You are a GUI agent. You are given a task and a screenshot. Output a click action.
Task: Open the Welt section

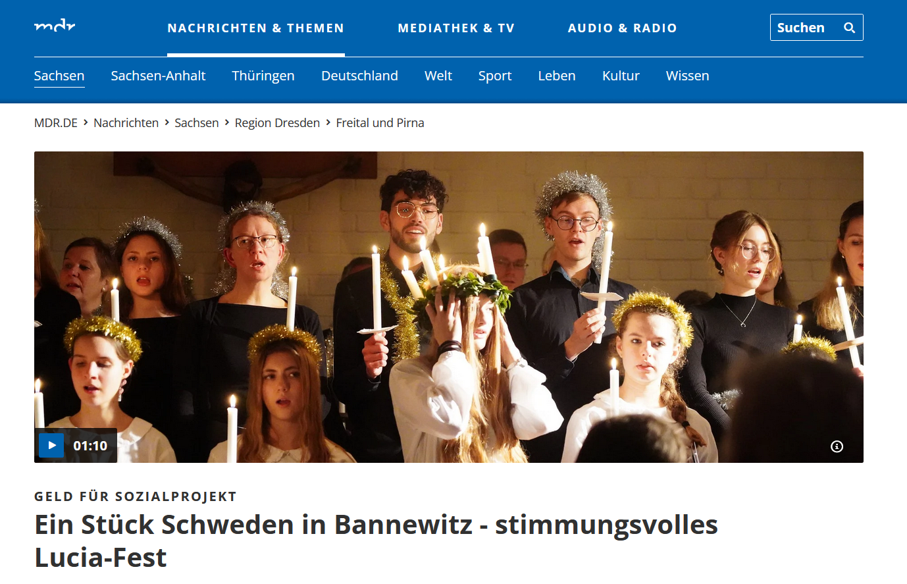tap(438, 76)
